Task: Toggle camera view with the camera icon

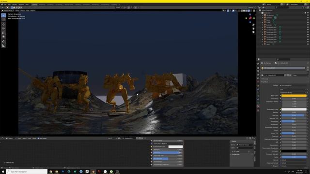Action: click(x=253, y=32)
